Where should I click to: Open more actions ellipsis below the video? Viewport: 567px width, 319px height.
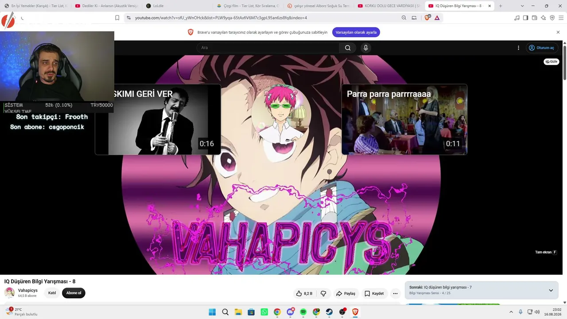click(x=395, y=293)
